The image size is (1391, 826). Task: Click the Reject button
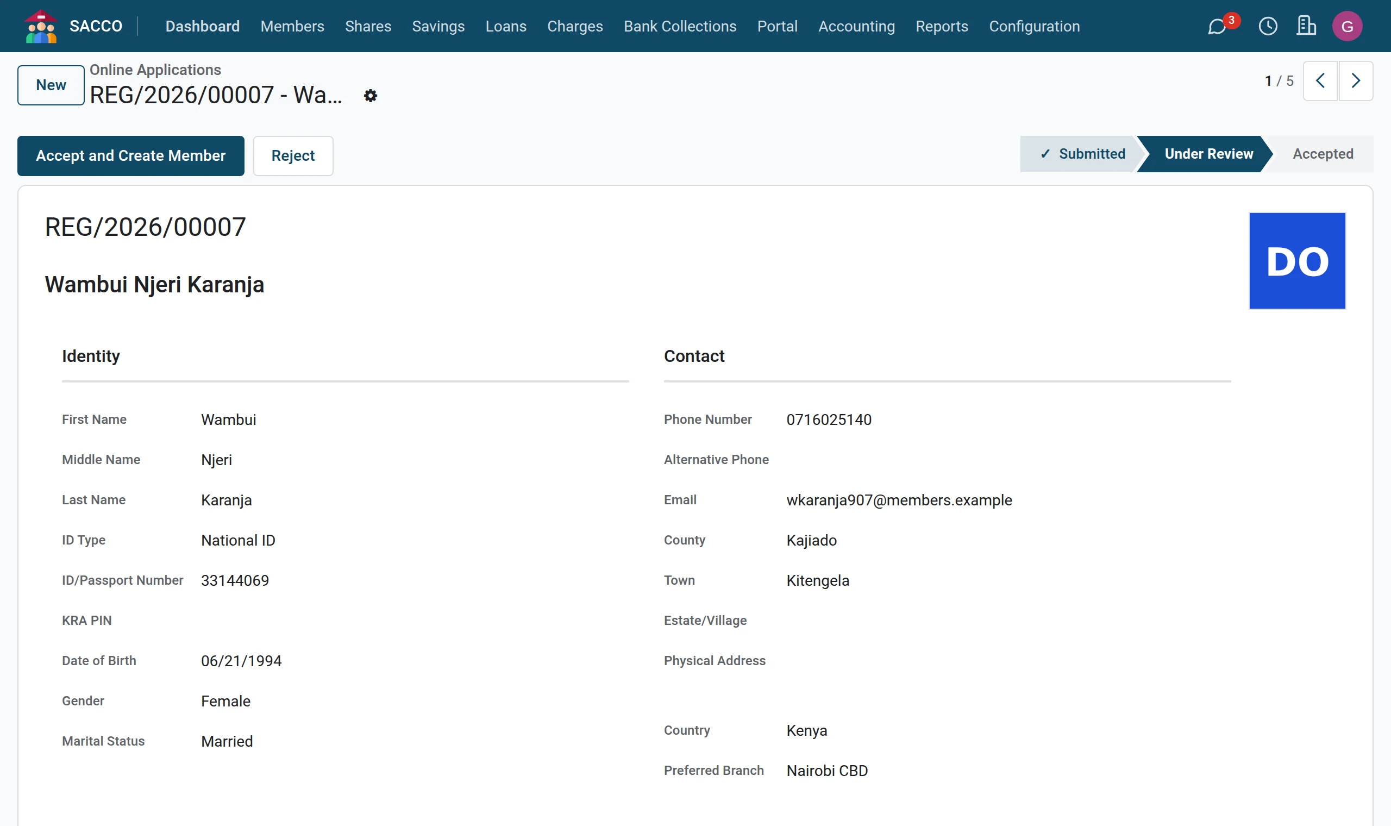pos(293,156)
